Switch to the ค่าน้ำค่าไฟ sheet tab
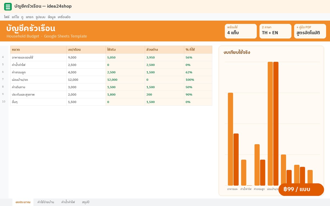 68,202
